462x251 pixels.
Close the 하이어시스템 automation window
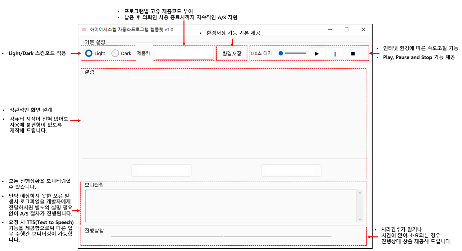(x=363, y=30)
